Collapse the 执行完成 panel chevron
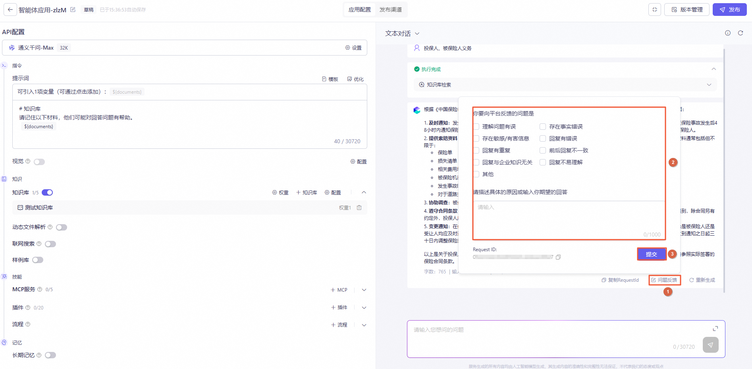Image resolution: width=752 pixels, height=369 pixels. (713, 69)
